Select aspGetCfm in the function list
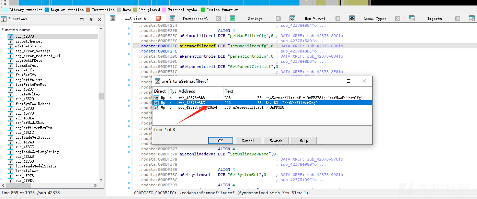This screenshot has width=477, height=199. pos(25,70)
